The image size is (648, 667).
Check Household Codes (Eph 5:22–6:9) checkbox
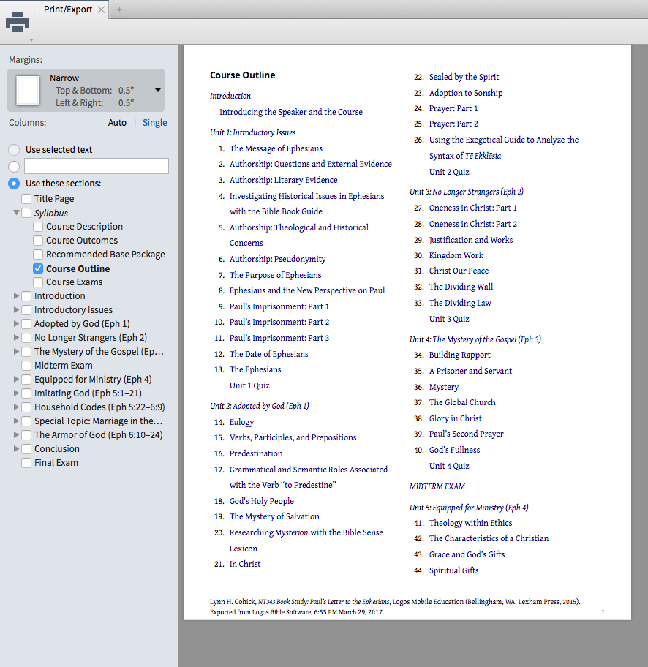pos(26,407)
